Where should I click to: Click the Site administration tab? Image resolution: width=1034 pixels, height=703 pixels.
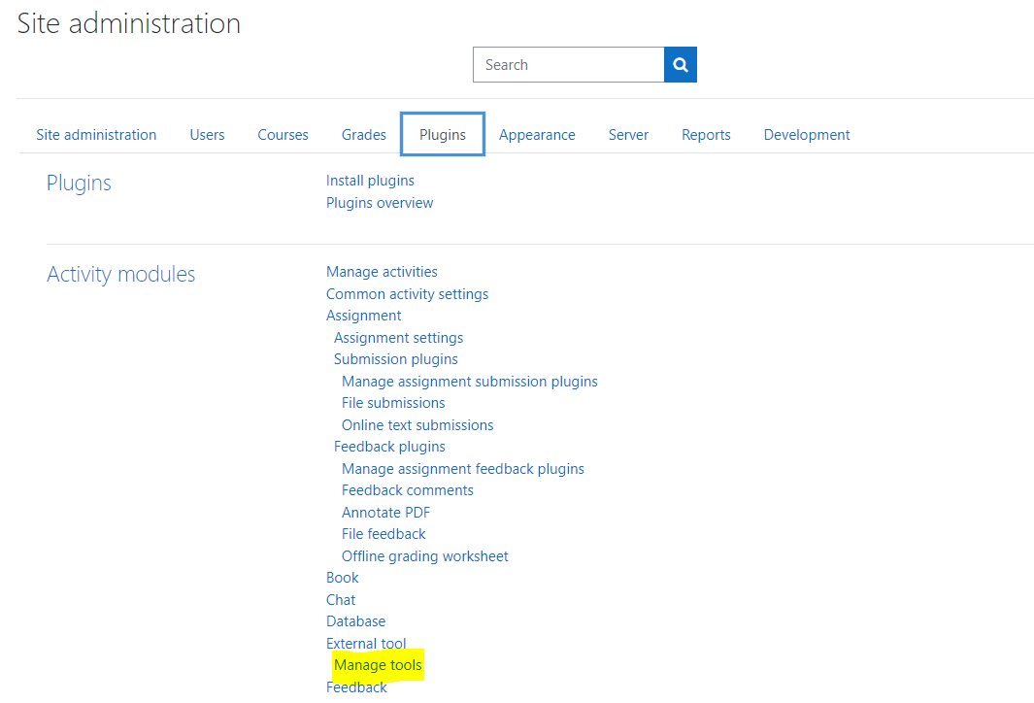coord(96,135)
